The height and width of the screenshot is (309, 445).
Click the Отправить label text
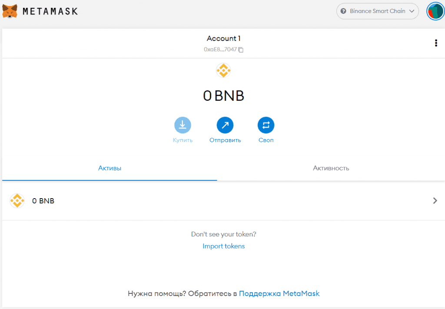(225, 140)
